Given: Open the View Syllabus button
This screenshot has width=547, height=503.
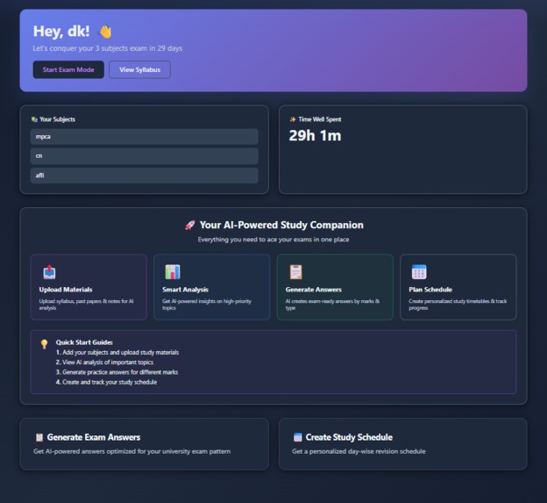Looking at the screenshot, I should [139, 69].
